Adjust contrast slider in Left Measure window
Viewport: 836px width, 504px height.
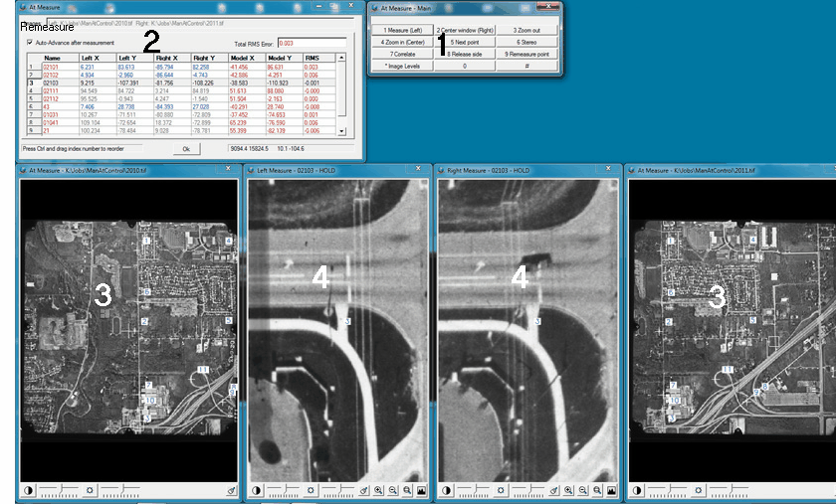click(x=284, y=490)
